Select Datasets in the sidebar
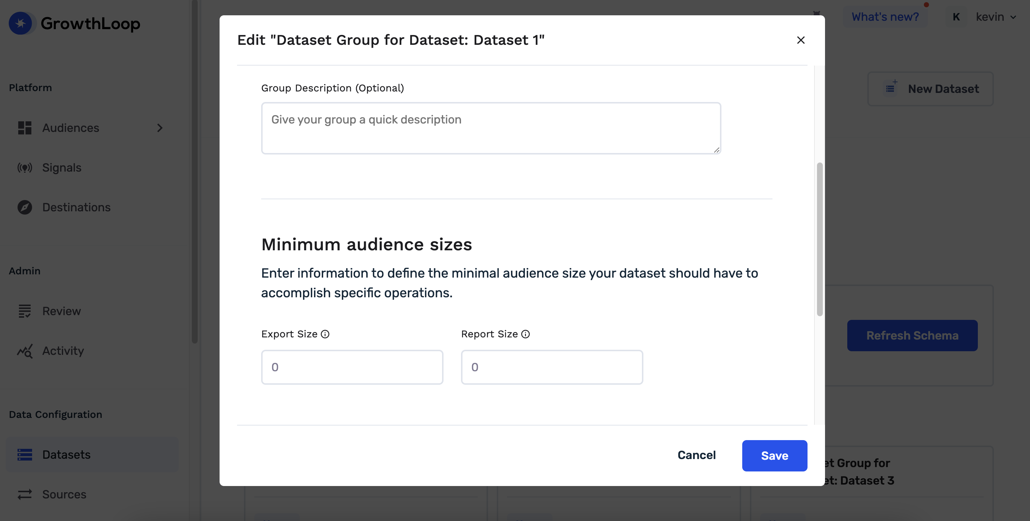Image resolution: width=1030 pixels, height=521 pixels. [x=92, y=455]
